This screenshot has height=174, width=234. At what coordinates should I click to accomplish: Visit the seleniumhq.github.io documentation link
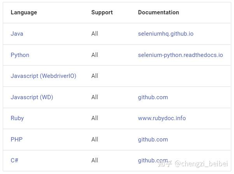[165, 34]
